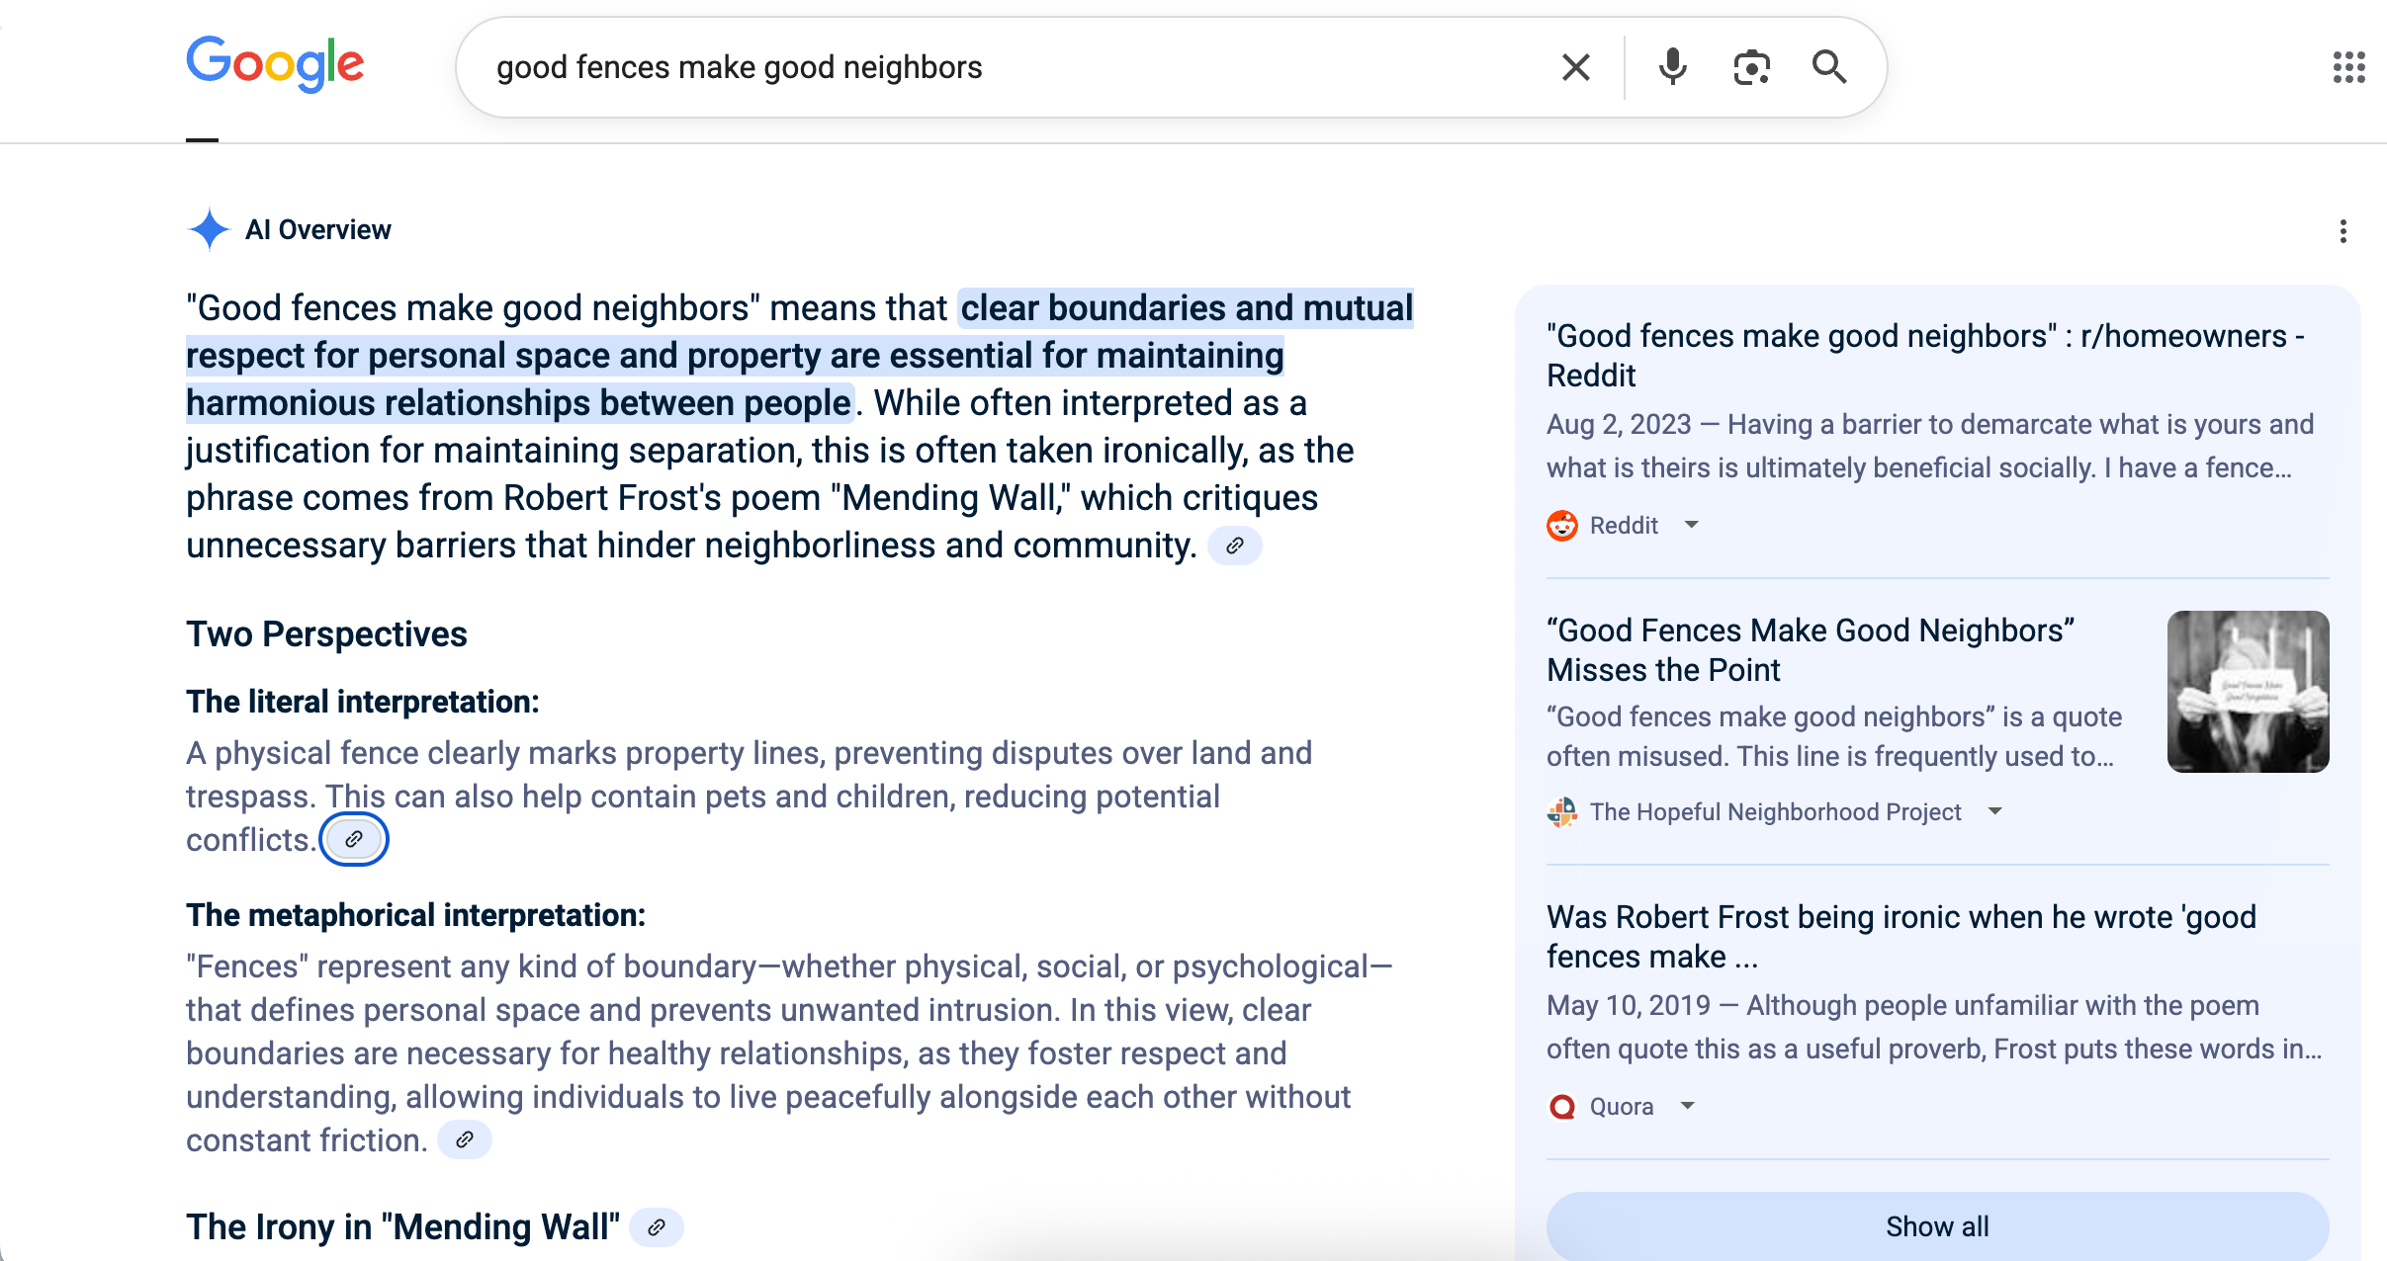
Task: Click link icon after metaphorical interpretation paragraph
Action: click(465, 1139)
